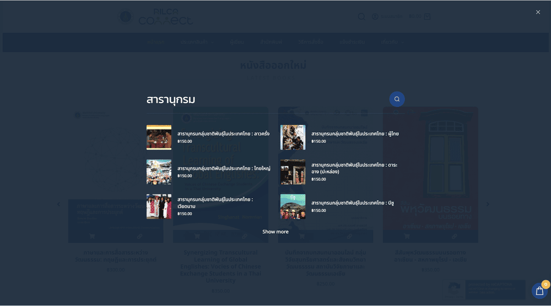Click thumbnail of the บีซู encyclopedia
The height and width of the screenshot is (306, 551).
click(x=293, y=207)
